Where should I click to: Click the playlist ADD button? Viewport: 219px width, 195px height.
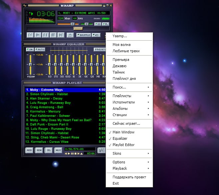pos(29,150)
